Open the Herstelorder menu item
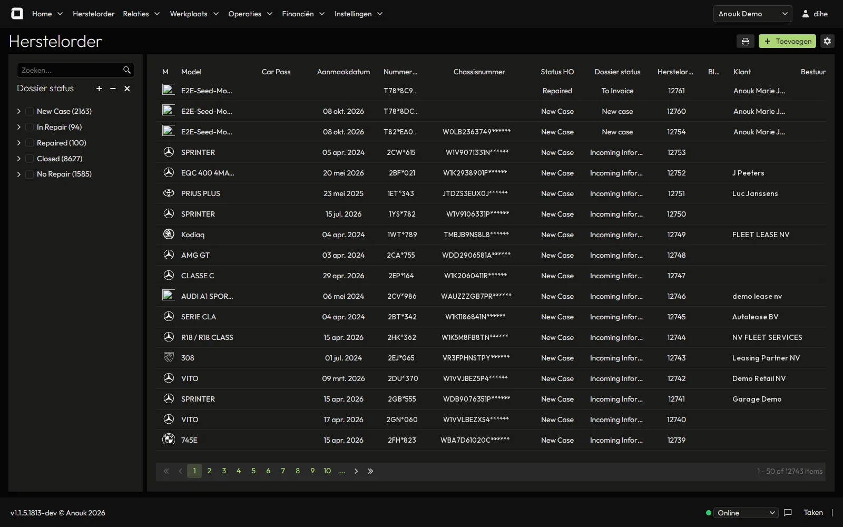The width and height of the screenshot is (843, 527). point(93,14)
